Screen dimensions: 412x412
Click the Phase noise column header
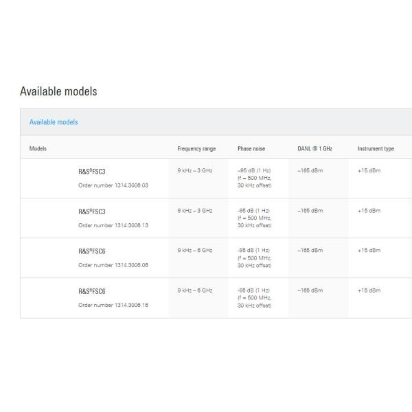coord(251,149)
